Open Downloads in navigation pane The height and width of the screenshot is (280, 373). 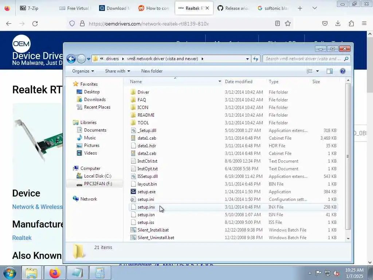95,99
